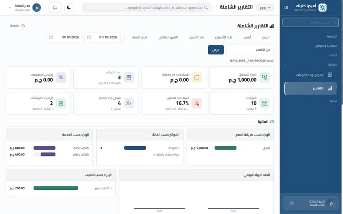The image size is (343, 214).
Task: Click the فواتير ملغاة بالفترة 0 note
Action: click(x=166, y=155)
